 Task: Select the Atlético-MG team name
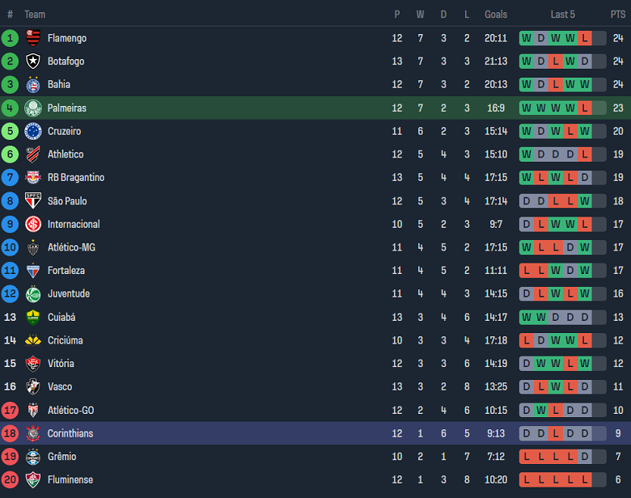71,247
